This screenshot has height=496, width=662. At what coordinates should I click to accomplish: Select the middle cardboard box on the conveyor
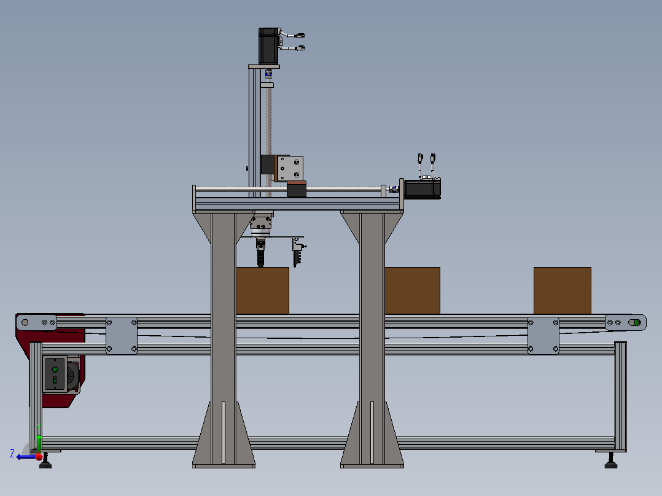click(412, 290)
